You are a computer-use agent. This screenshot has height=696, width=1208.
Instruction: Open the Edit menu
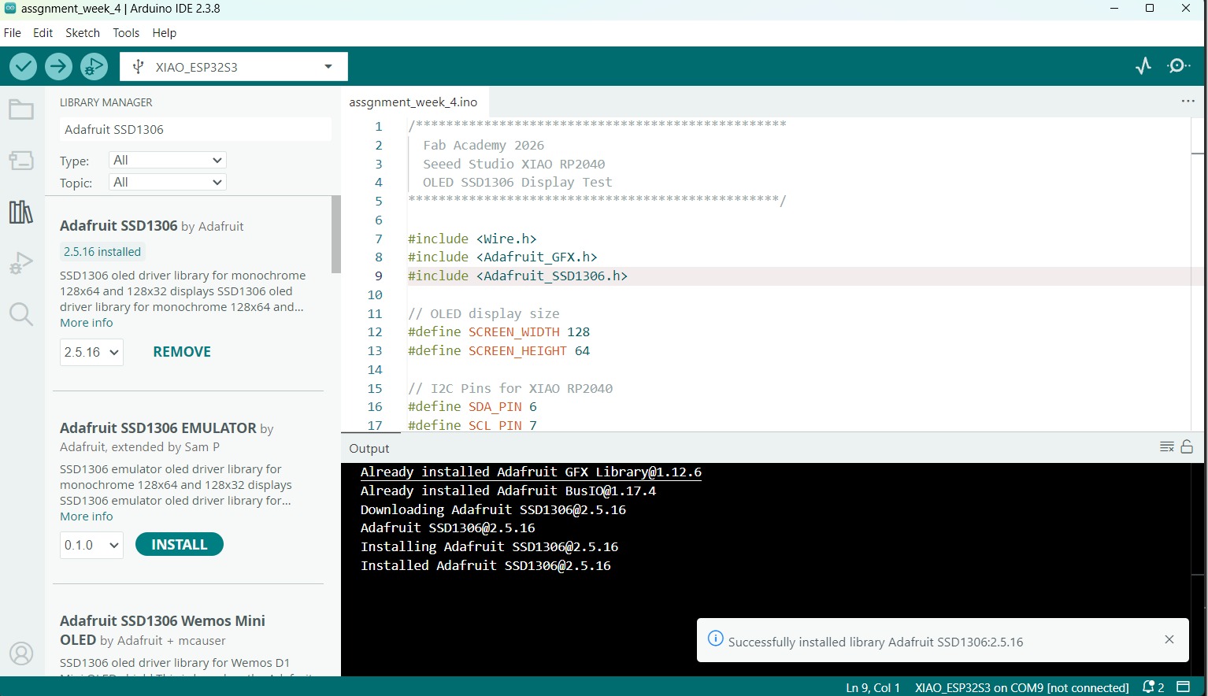[x=43, y=33]
